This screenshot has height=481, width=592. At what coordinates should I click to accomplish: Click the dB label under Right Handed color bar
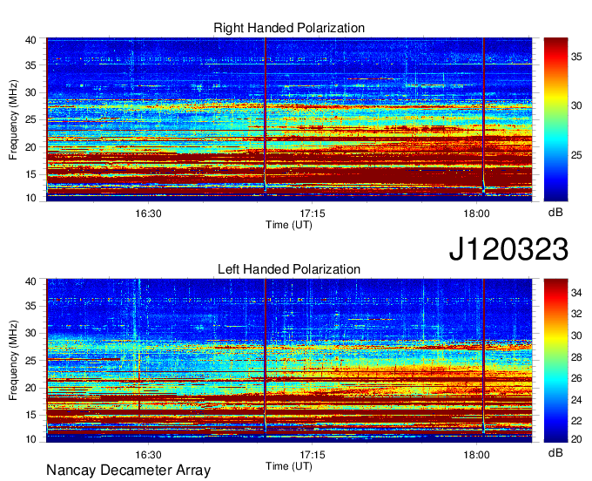[555, 213]
